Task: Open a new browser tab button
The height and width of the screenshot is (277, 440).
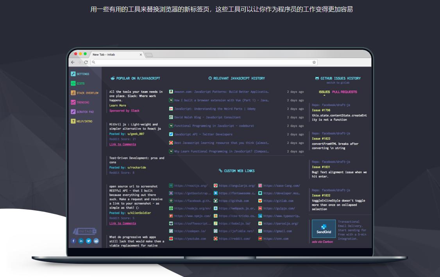Action: (x=149, y=55)
